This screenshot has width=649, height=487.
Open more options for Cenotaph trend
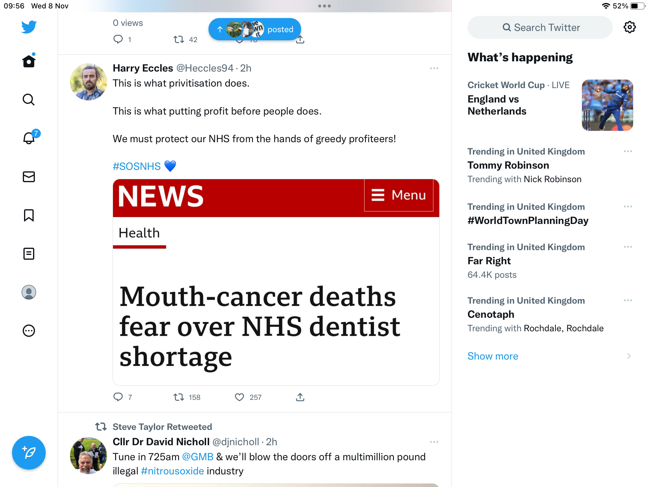coord(628,300)
